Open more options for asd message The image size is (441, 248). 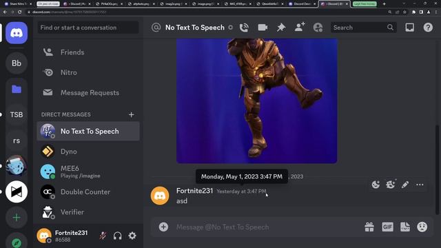(x=420, y=185)
